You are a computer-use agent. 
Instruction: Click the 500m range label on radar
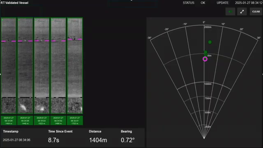point(208,112)
